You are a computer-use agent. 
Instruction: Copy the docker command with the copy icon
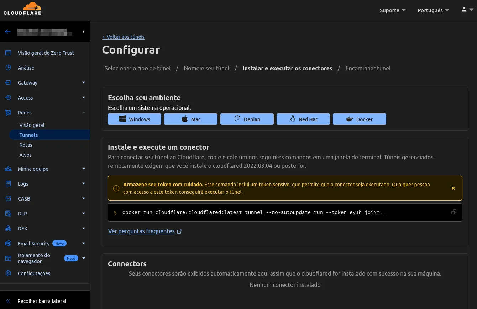click(454, 212)
